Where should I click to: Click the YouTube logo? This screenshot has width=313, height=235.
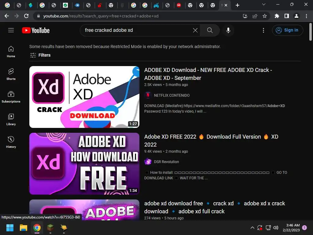tap(36, 30)
